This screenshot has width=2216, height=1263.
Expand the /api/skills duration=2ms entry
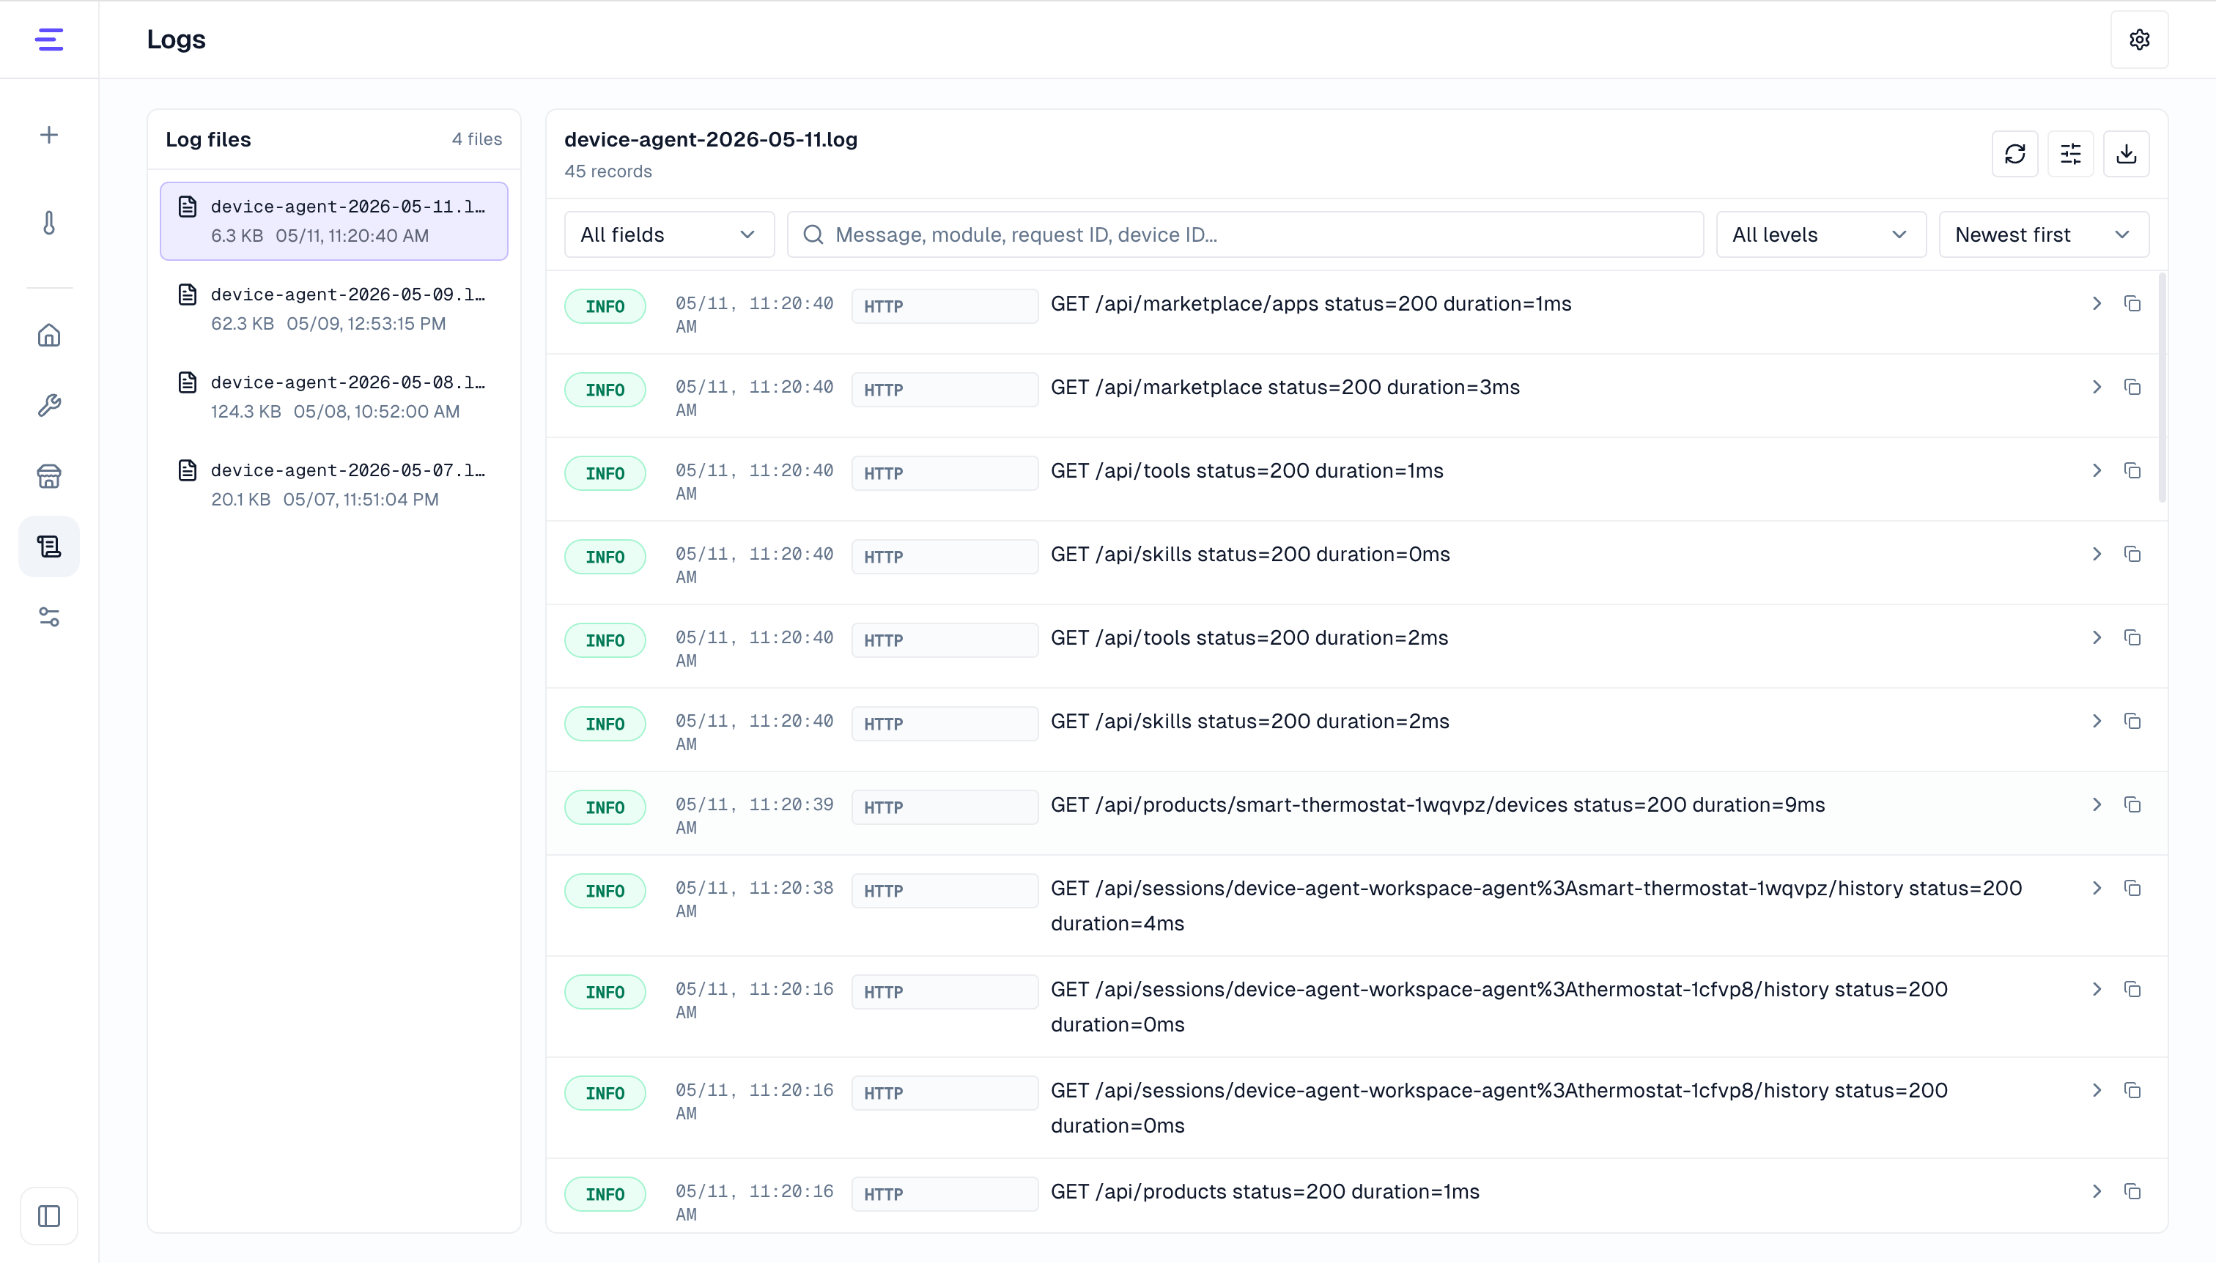pos(2097,721)
